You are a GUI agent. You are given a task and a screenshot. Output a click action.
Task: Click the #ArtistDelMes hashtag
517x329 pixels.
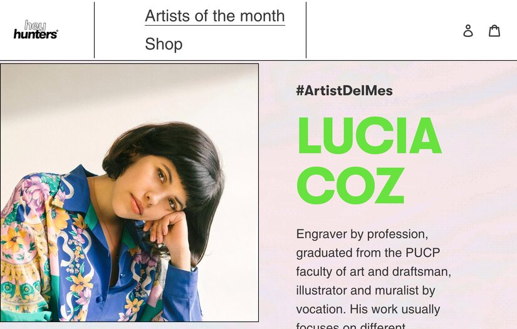coord(344,90)
